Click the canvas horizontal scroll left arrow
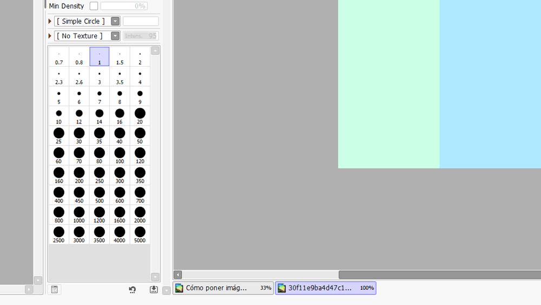This screenshot has height=305, width=541. coord(177,275)
